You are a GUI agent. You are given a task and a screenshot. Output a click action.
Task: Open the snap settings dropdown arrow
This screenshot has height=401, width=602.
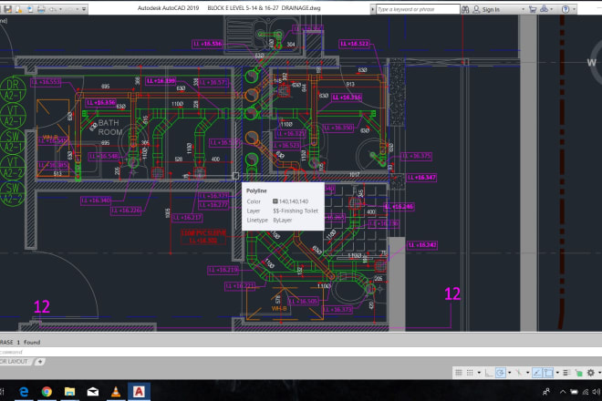coord(479,373)
